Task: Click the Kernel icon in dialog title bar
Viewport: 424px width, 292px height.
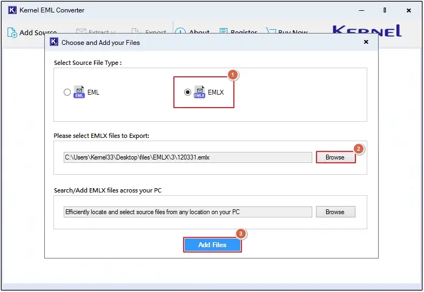Action: 54,42
